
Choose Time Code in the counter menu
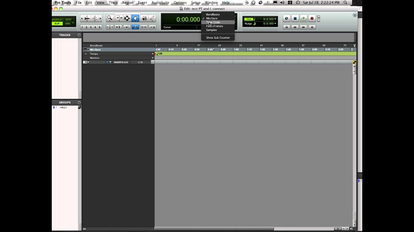click(218, 22)
